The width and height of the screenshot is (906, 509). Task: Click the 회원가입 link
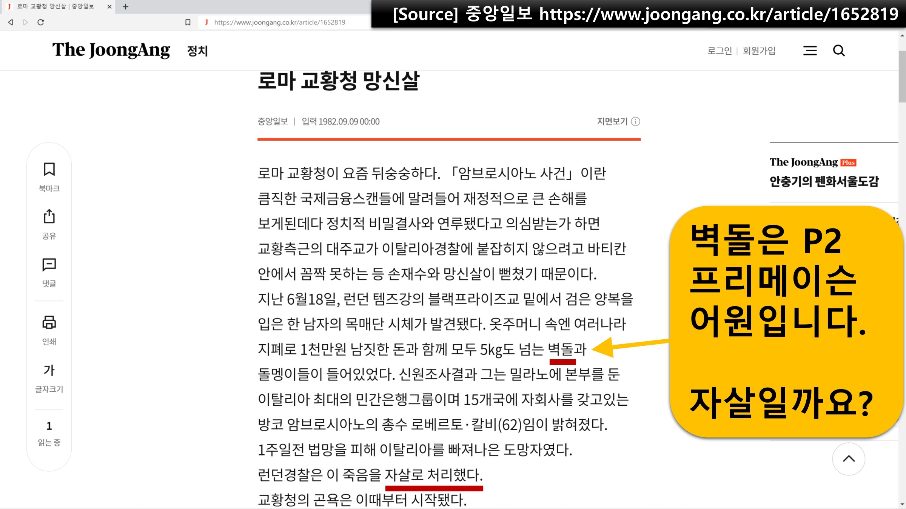[759, 51]
